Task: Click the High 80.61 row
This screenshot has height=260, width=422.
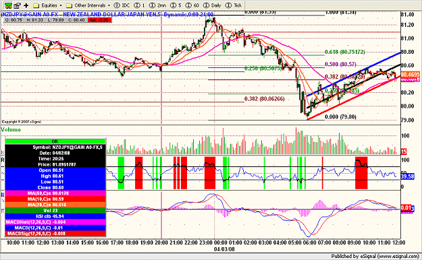Action: click(55, 176)
